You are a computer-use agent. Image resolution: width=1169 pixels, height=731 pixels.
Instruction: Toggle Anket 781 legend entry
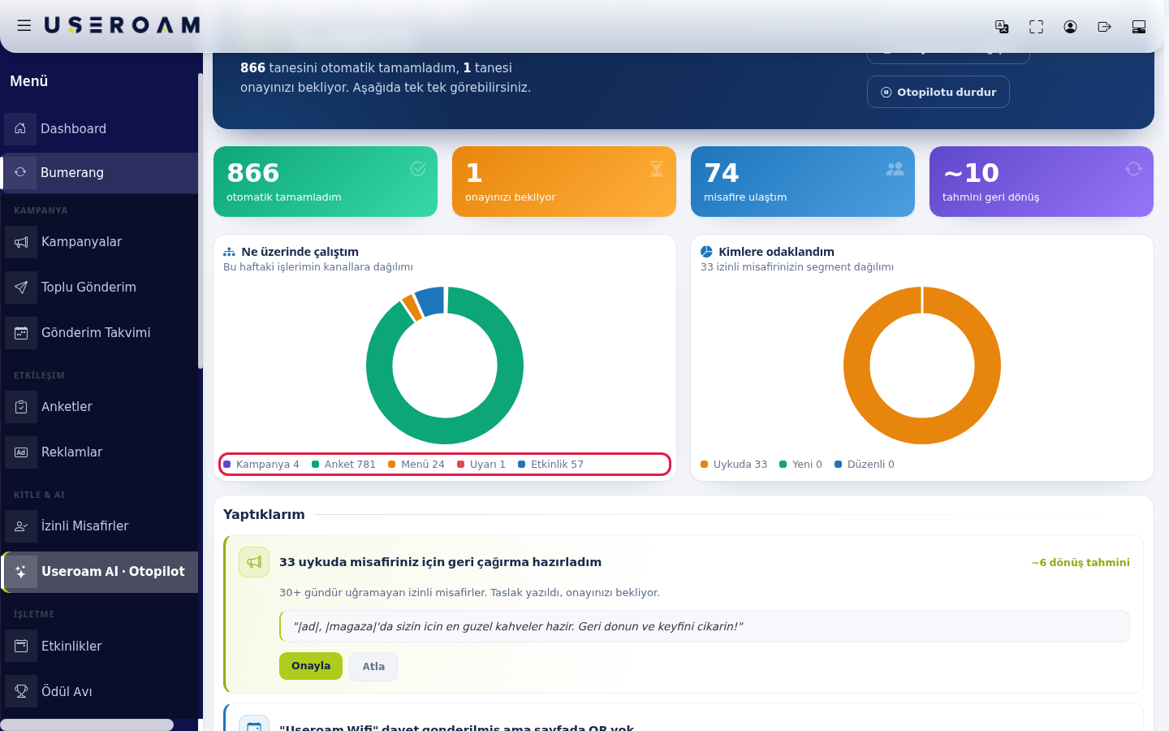click(343, 465)
